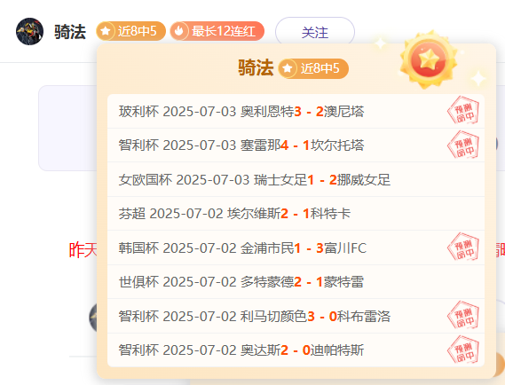Open the 玻利杯 奥利恩特 vs 澳尼塔 match
505x385 pixels.
click(296, 112)
